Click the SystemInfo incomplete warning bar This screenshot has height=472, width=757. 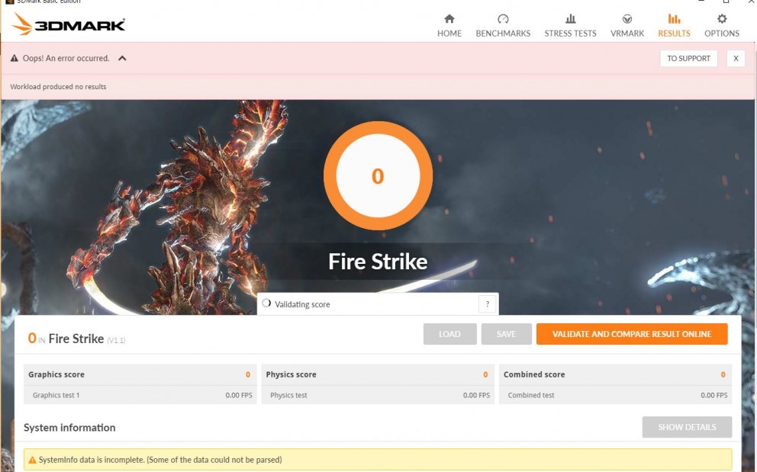click(378, 460)
